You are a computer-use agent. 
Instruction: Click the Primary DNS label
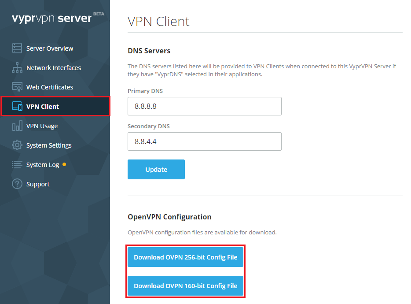click(x=145, y=91)
